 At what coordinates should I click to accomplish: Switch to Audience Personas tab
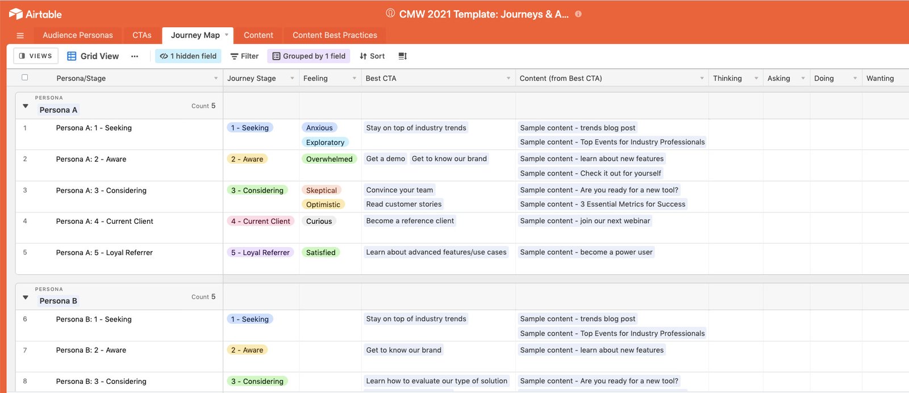pyautogui.click(x=78, y=35)
